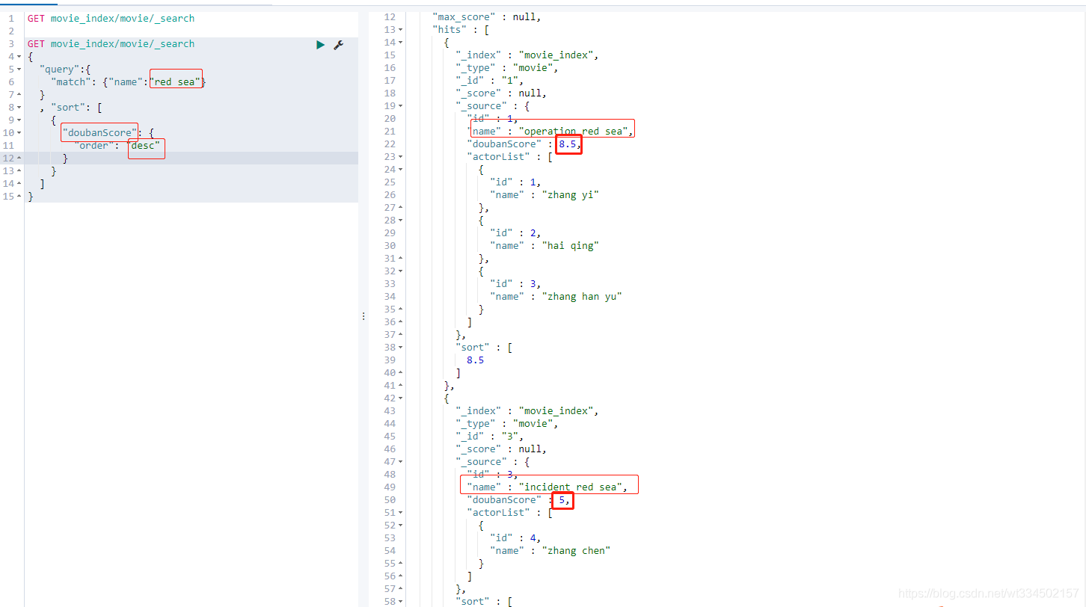This screenshot has width=1086, height=607.
Task: Click the line 3 GET movie_index/movie/_search request
Action: [111, 44]
